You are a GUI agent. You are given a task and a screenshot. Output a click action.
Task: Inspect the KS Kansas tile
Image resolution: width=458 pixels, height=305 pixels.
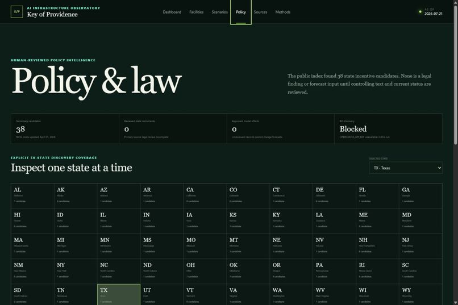click(248, 221)
